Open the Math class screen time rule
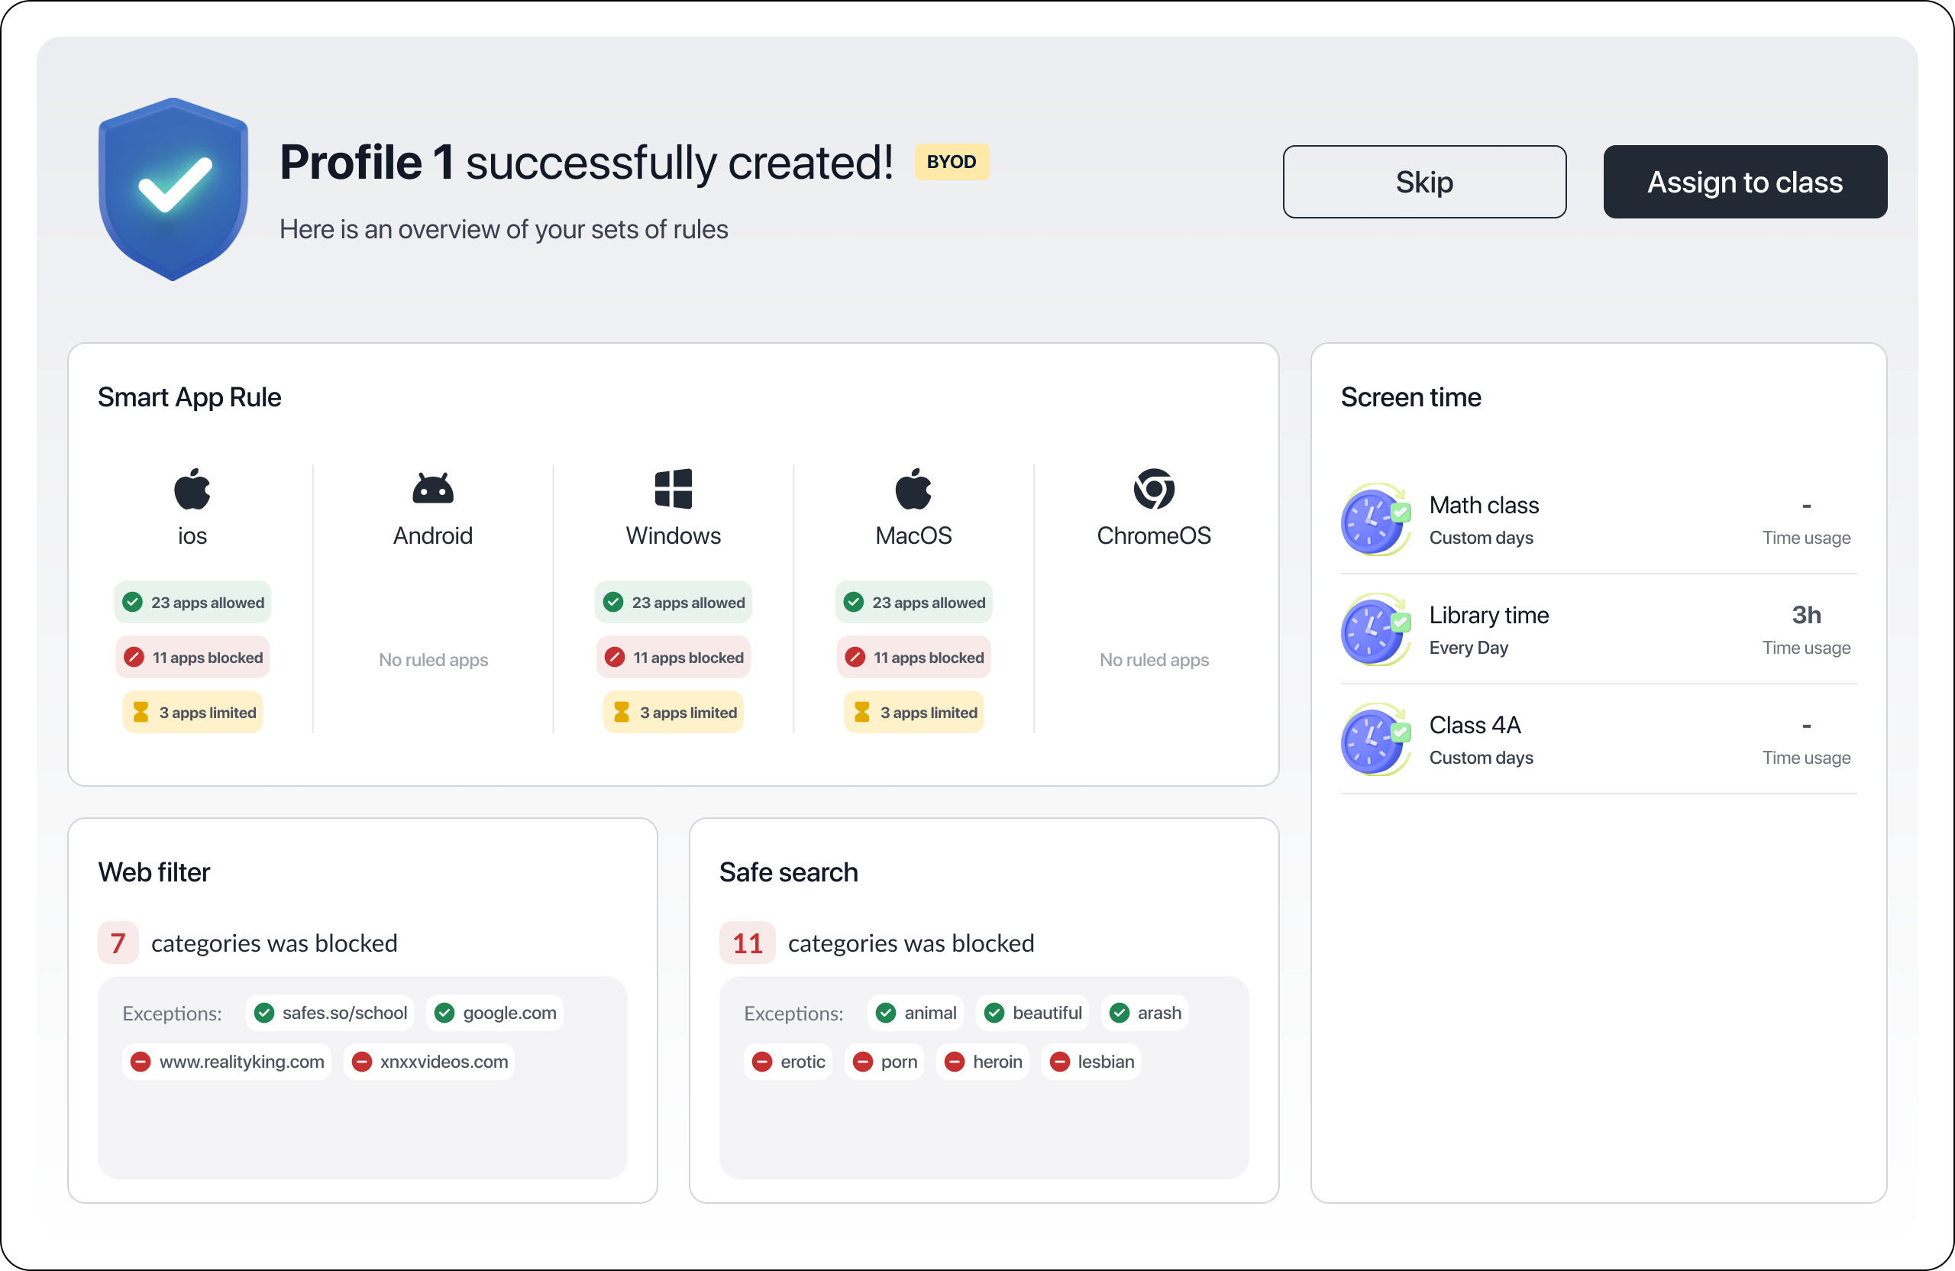Image resolution: width=1955 pixels, height=1271 pixels. pos(1598,520)
